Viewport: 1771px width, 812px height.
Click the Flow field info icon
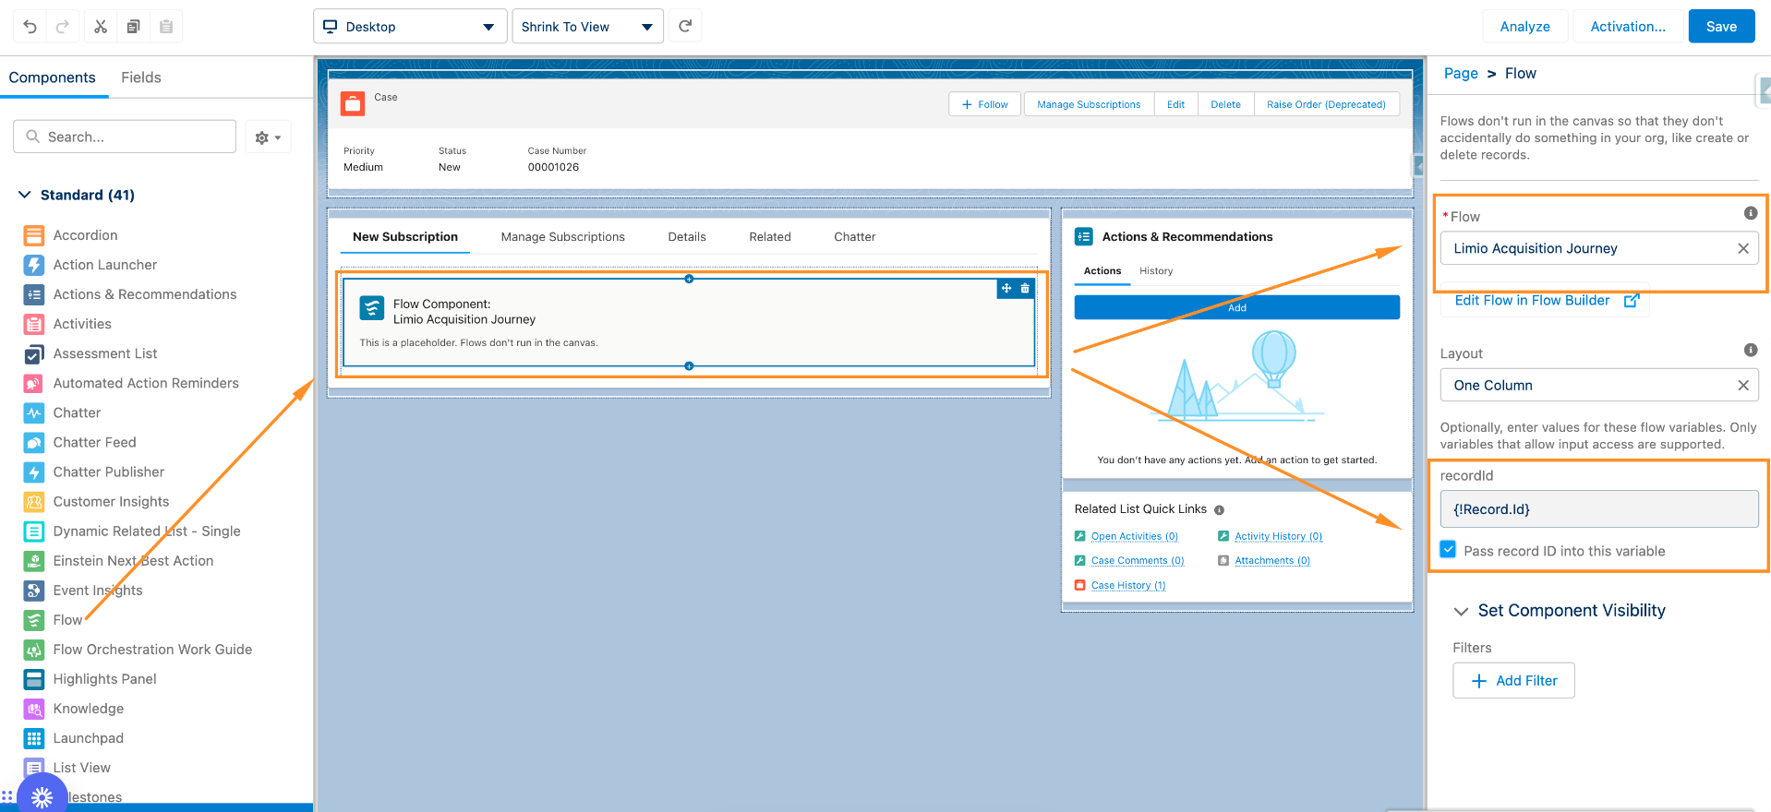tap(1750, 213)
